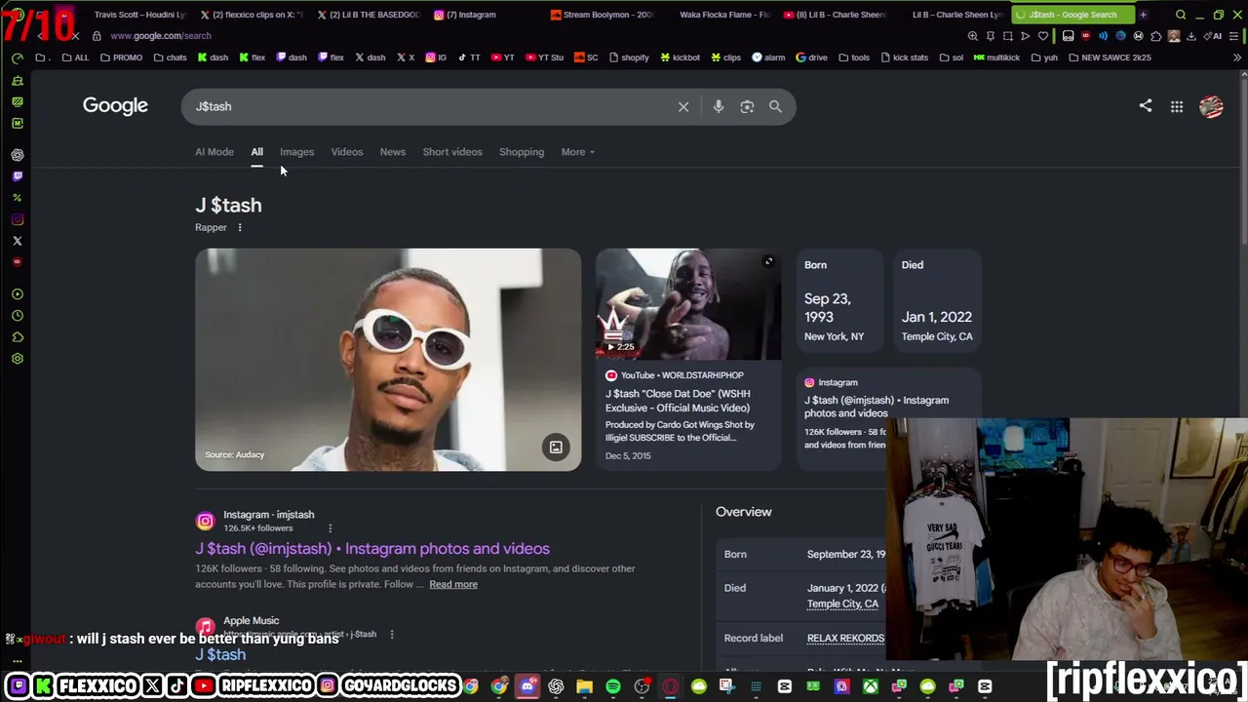Open the Twitch sidebar panel
Image resolution: width=1248 pixels, height=702 pixels.
(x=18, y=176)
